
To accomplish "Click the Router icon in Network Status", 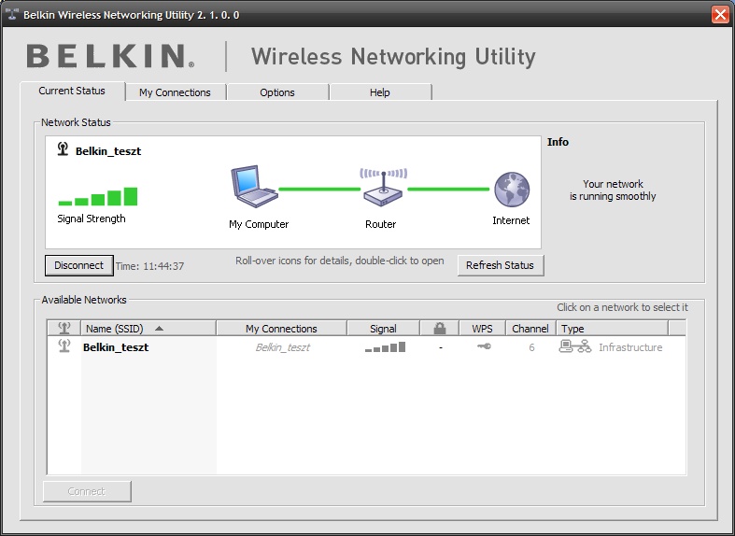I will pos(384,188).
